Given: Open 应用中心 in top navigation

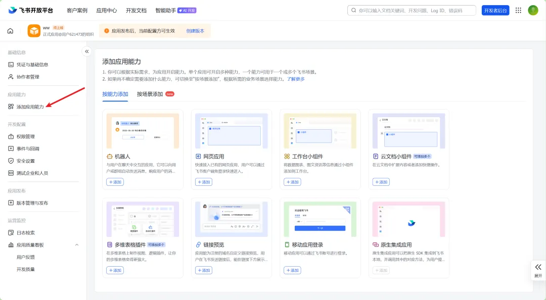Looking at the screenshot, I should pyautogui.click(x=107, y=11).
